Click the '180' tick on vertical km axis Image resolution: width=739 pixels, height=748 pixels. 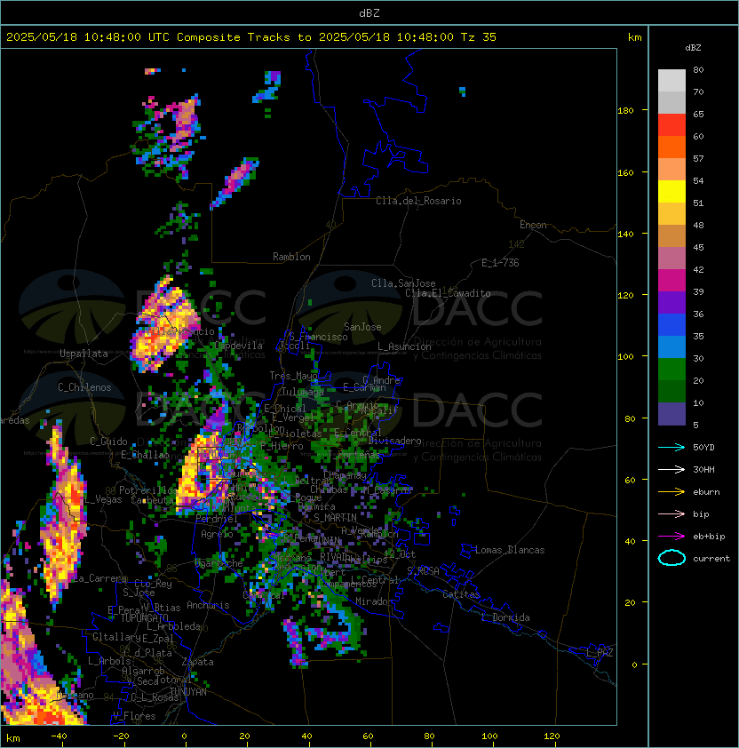tap(625, 111)
